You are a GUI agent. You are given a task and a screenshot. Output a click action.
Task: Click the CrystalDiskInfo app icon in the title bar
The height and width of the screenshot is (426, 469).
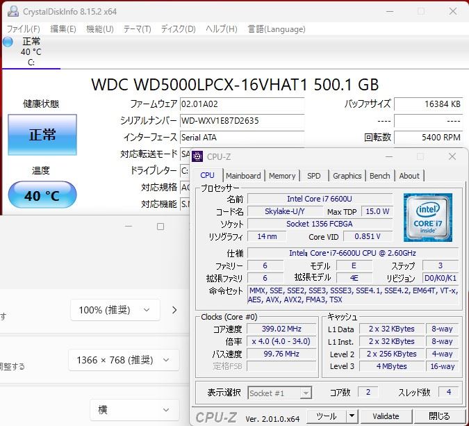click(x=13, y=11)
